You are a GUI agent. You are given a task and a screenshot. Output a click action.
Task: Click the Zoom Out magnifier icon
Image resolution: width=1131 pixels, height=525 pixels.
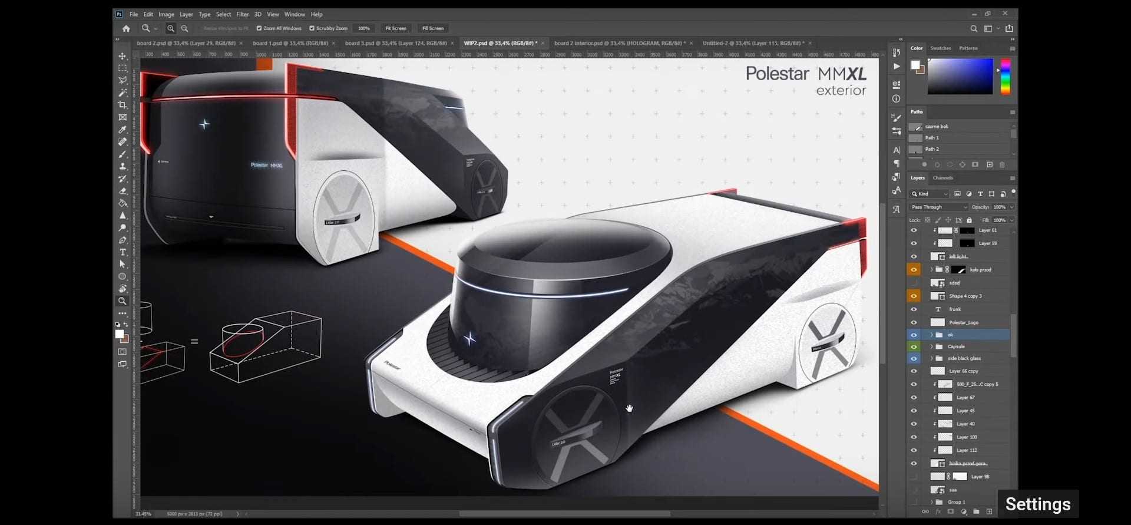(184, 28)
